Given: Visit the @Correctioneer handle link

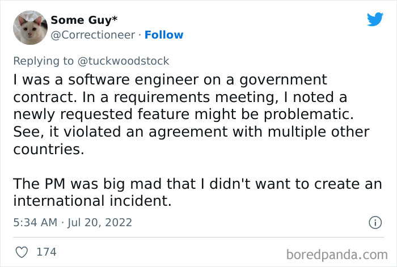Looking at the screenshot, I should pos(93,35).
